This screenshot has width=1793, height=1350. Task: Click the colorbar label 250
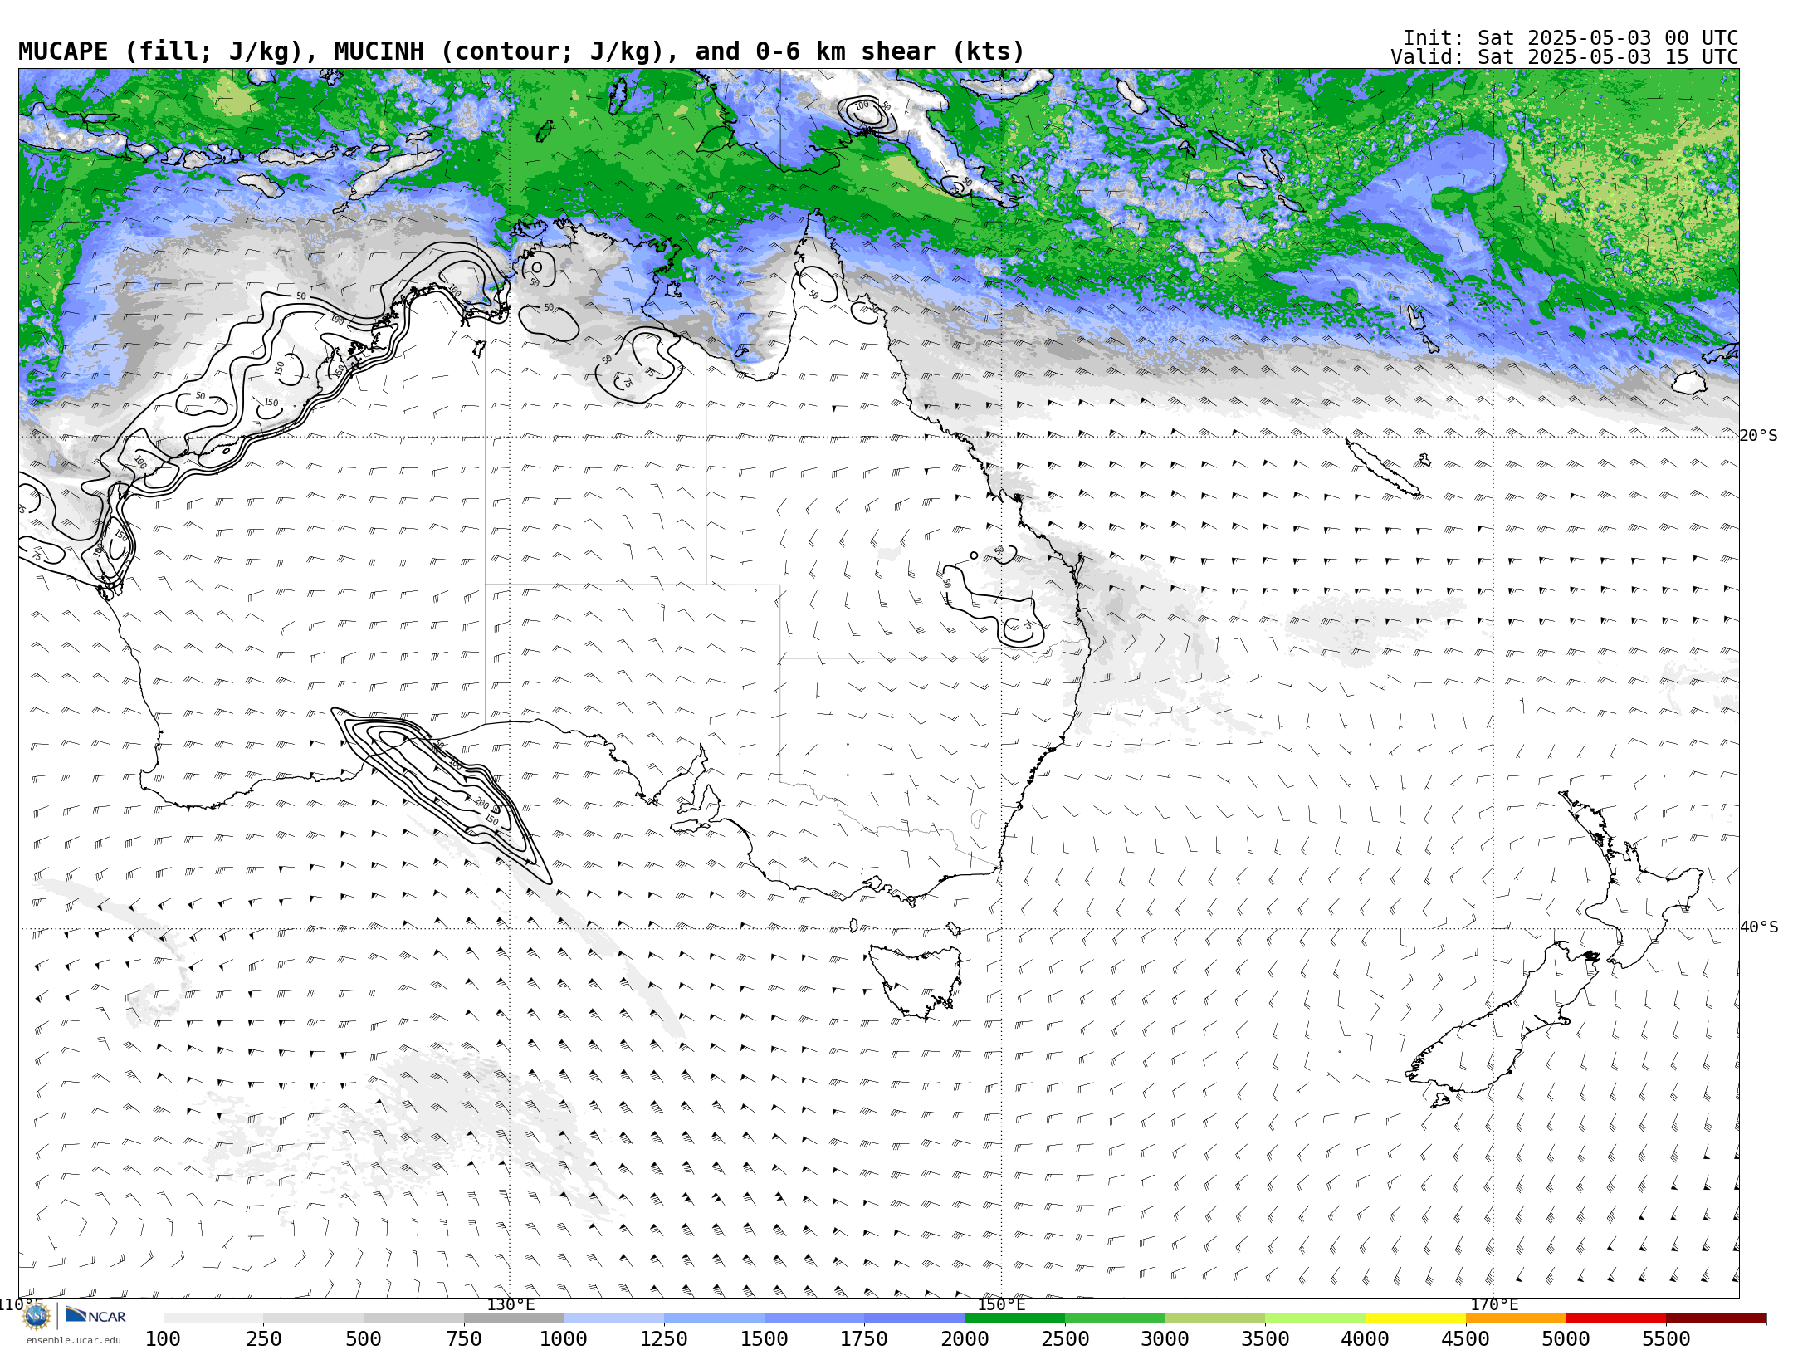pyautogui.click(x=263, y=1339)
